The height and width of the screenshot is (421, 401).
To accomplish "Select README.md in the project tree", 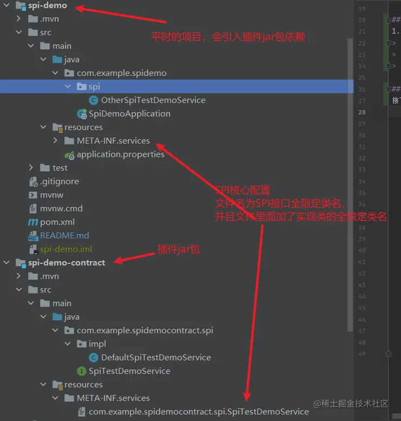I will (x=64, y=236).
